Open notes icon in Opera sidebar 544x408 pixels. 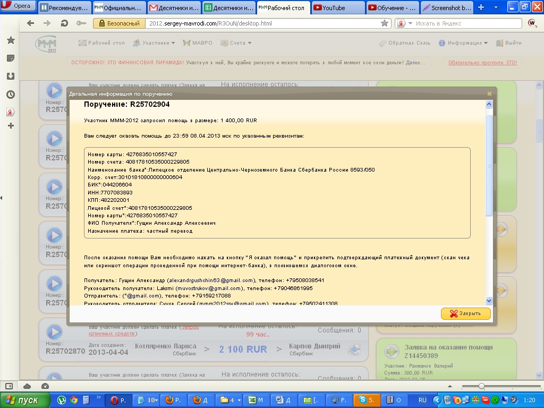tap(11, 58)
